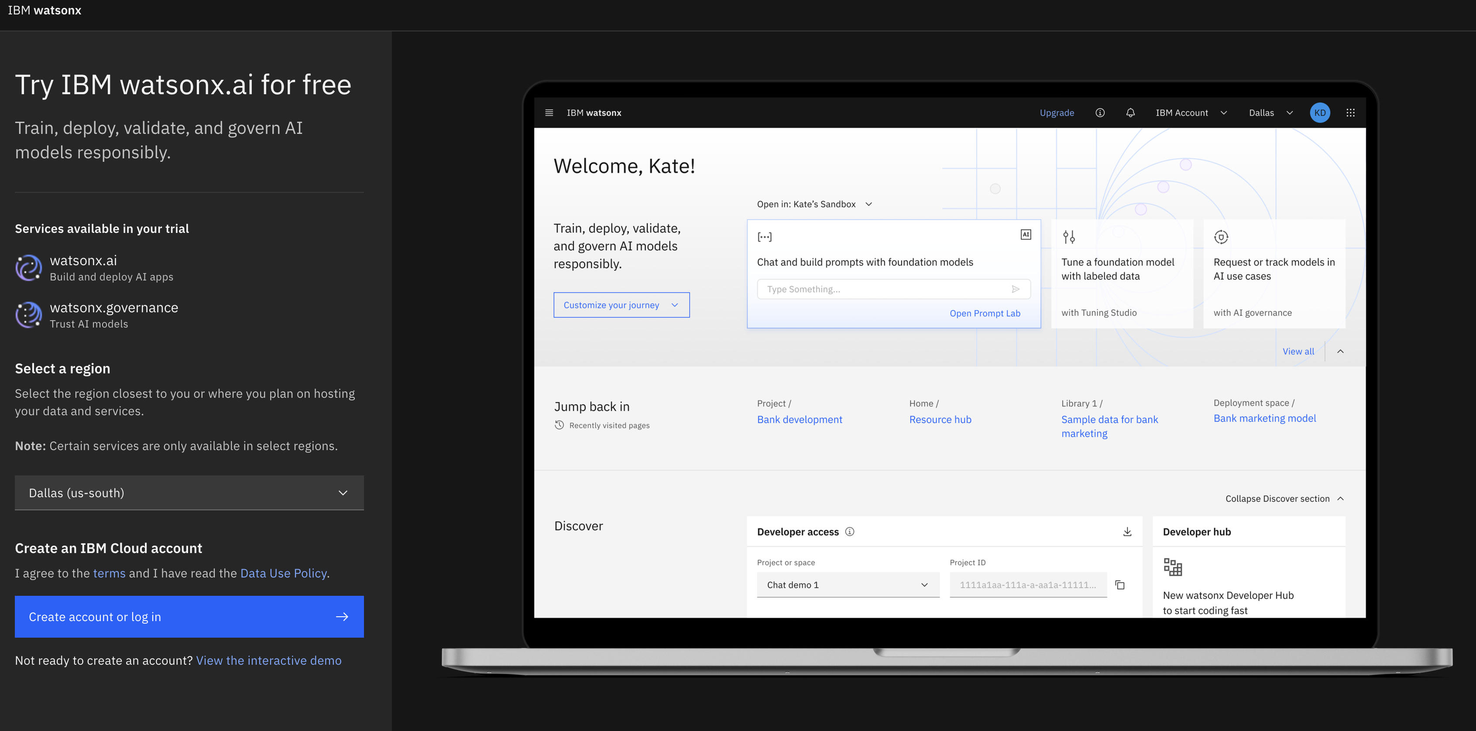Click the watsonx.governance service logo

[x=29, y=315]
